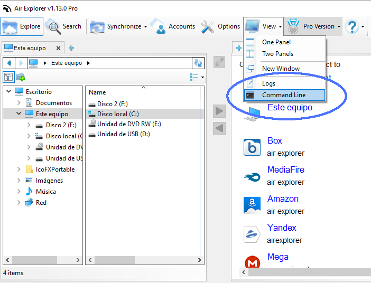
Task: Refresh the left panel listing
Action: coord(198,63)
